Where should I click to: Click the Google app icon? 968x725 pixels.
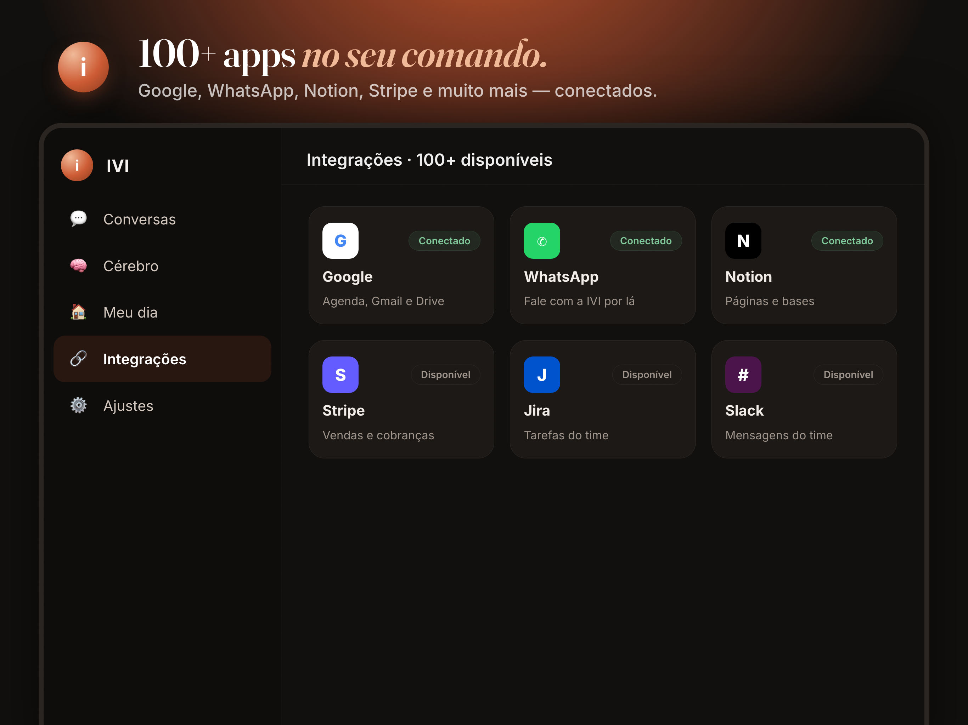click(341, 240)
